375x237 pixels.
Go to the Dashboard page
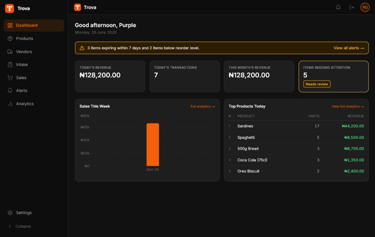pos(34,25)
